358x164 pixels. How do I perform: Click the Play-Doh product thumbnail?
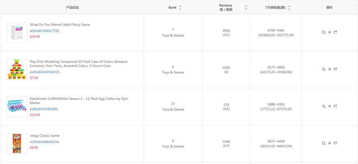click(x=17, y=69)
